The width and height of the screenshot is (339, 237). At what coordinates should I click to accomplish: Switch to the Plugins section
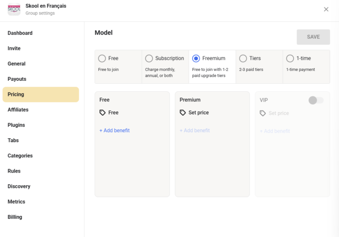click(16, 125)
